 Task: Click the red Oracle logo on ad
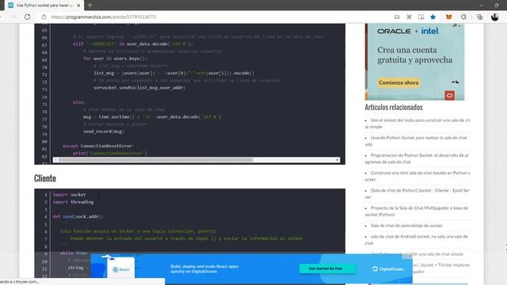pyautogui.click(x=449, y=95)
